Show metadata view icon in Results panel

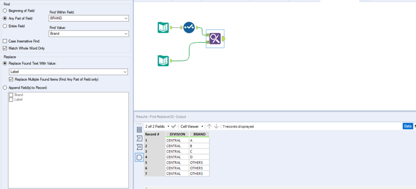(x=139, y=129)
